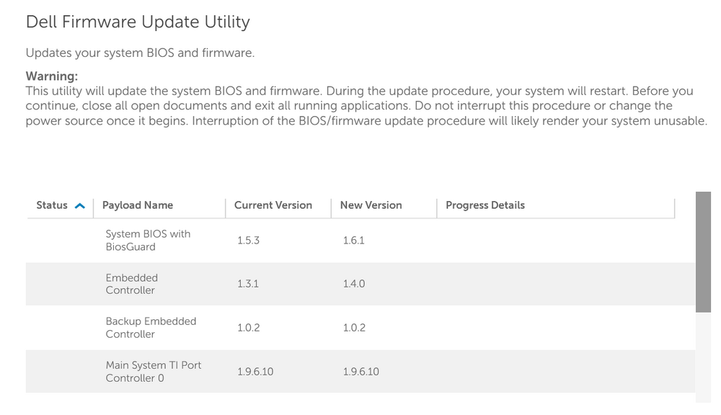This screenshot has width=721, height=415.
Task: Sort by Payload Name column header
Action: (138, 205)
